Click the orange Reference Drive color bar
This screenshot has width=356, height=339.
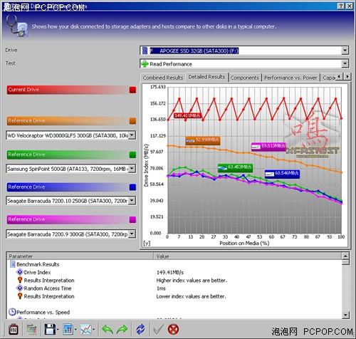[x=68, y=121]
